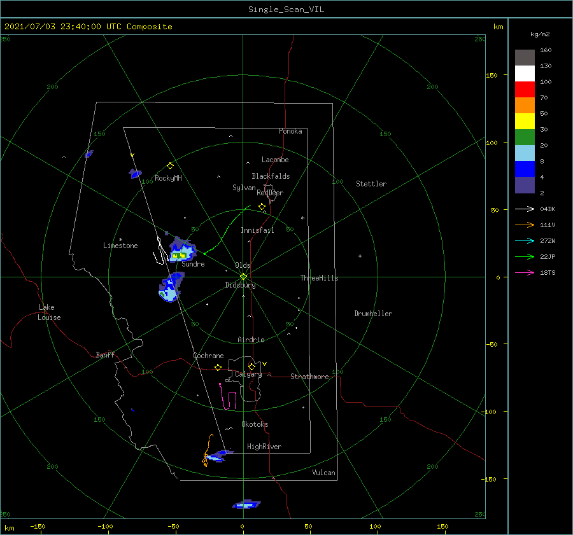
Task: Click the Drumheller city label
Action: [x=373, y=314]
